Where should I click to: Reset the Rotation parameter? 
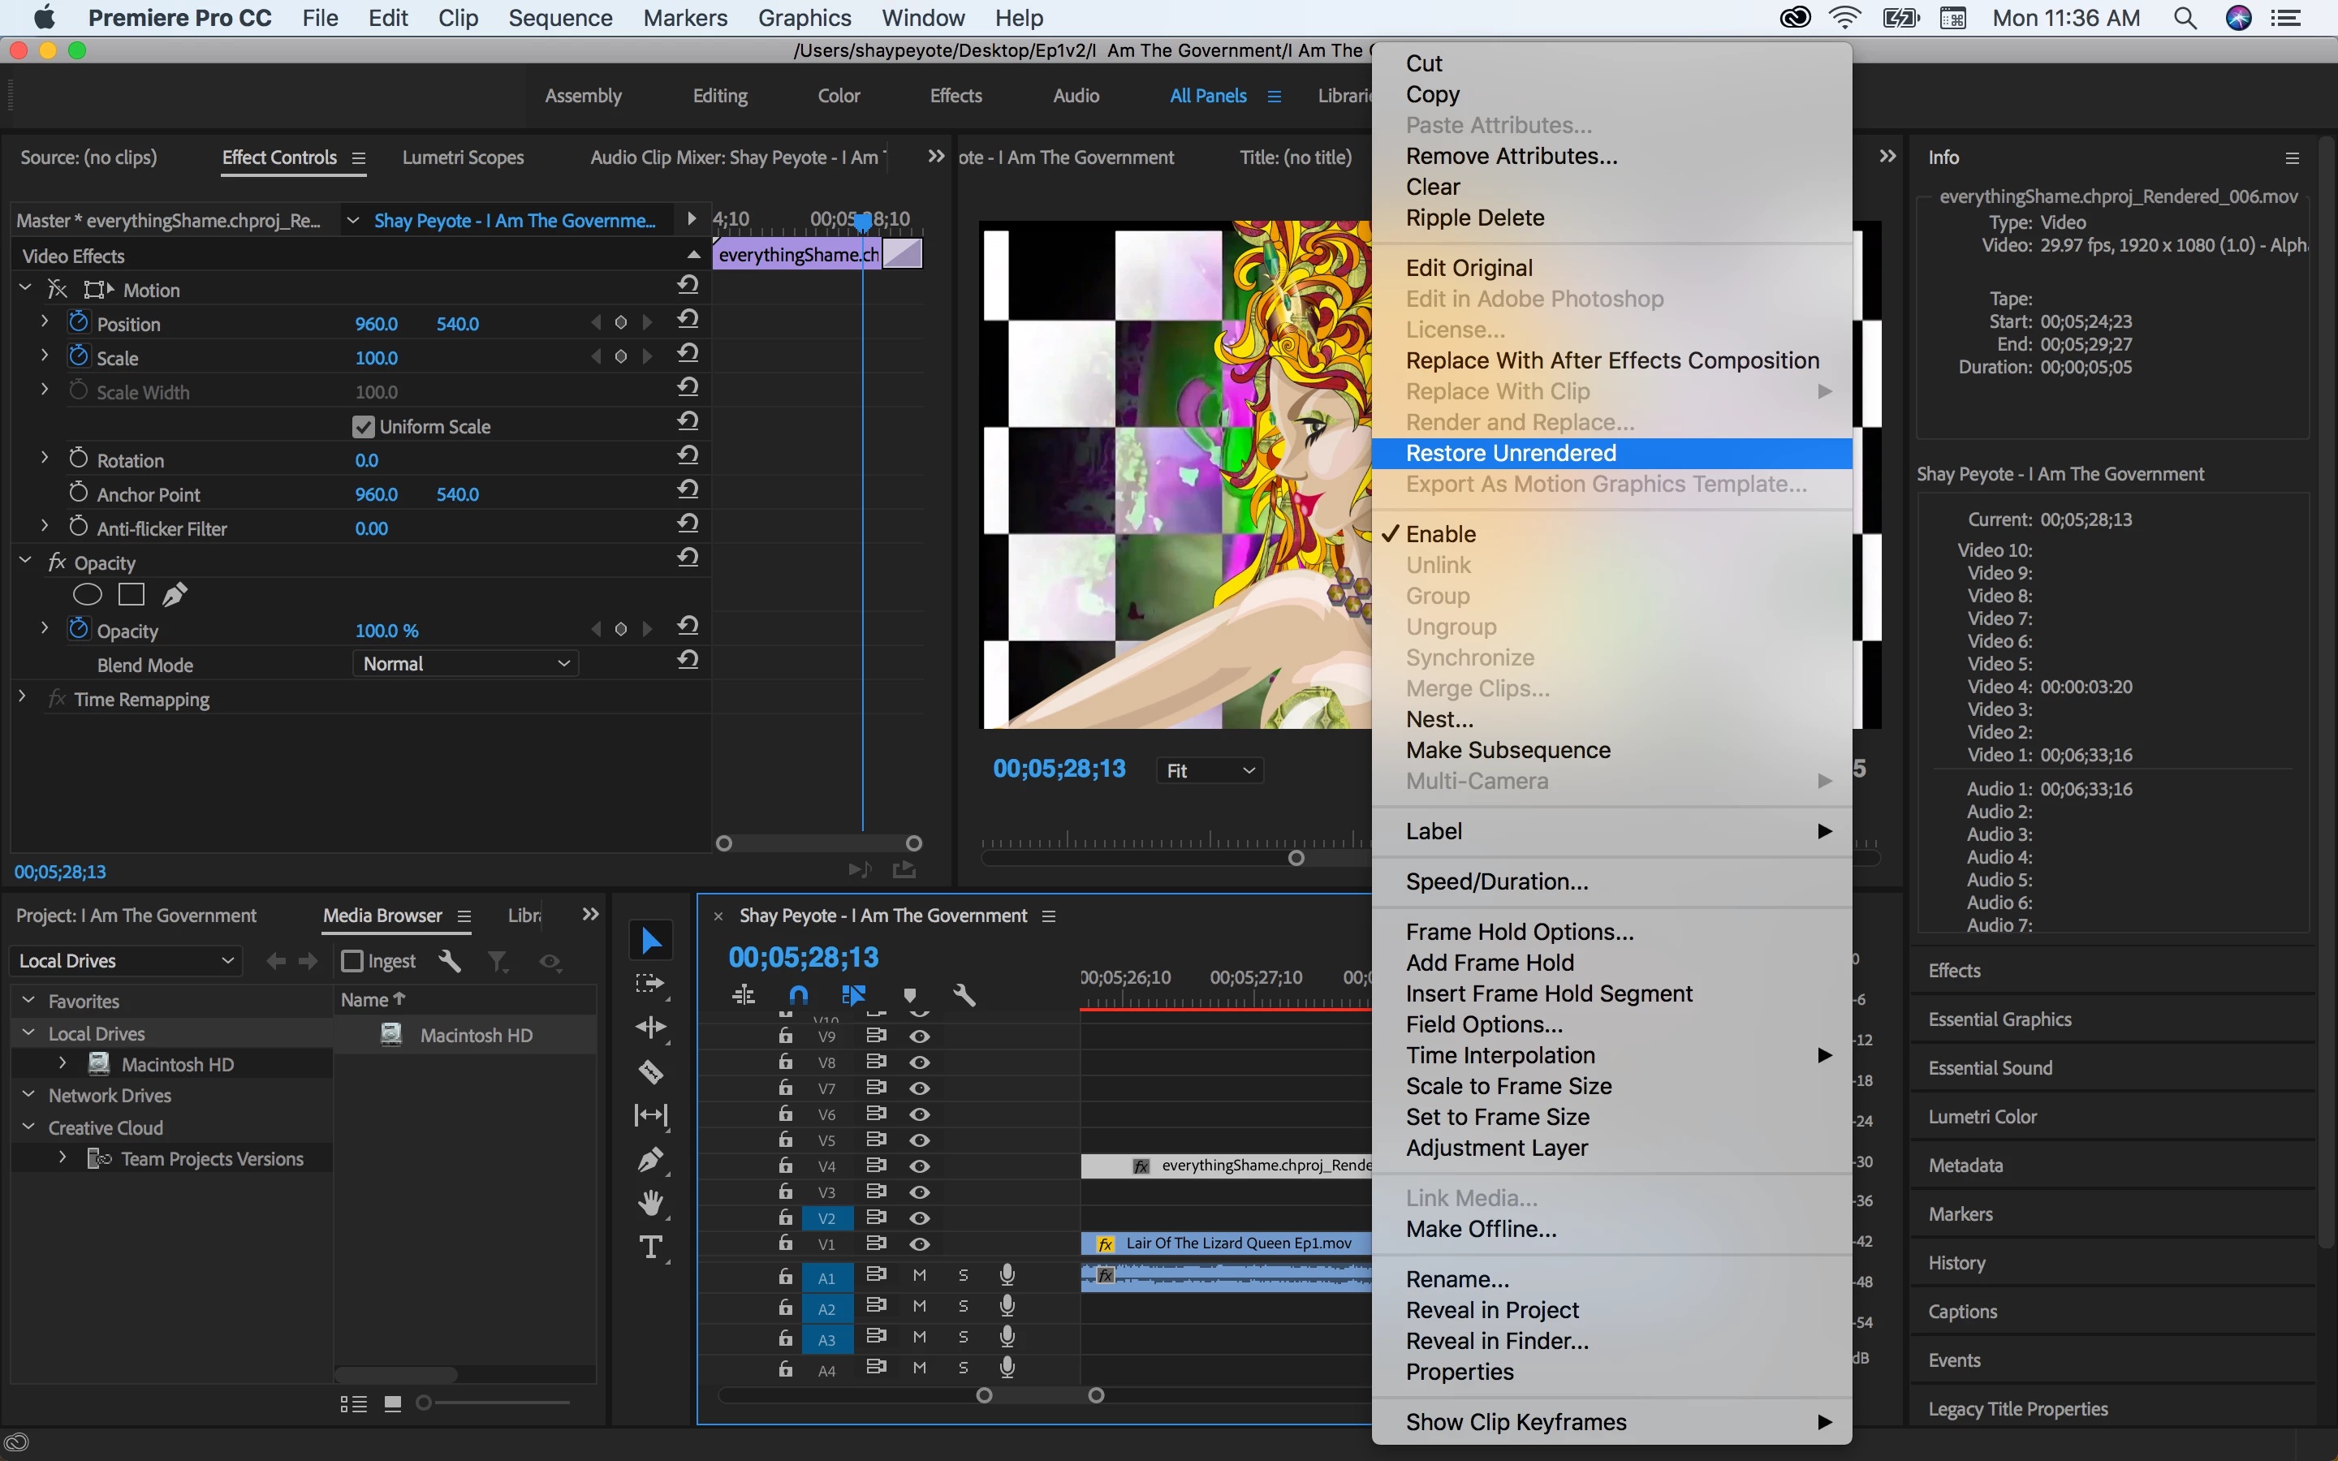[x=688, y=456]
